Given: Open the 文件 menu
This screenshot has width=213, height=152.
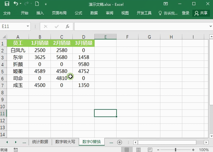Looking at the screenshot, I should (x=7, y=13).
